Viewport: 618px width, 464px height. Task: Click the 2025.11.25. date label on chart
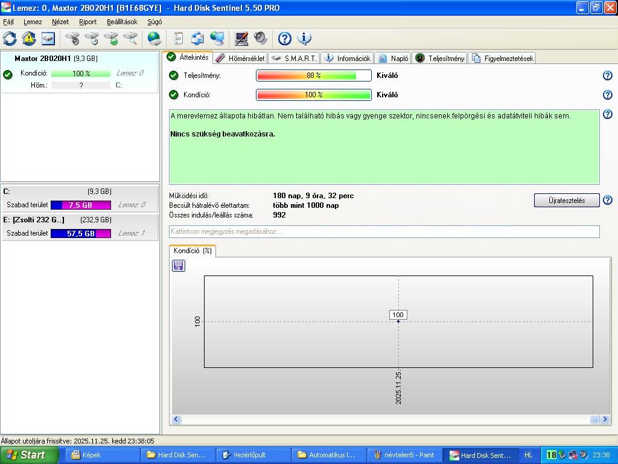pyautogui.click(x=398, y=387)
